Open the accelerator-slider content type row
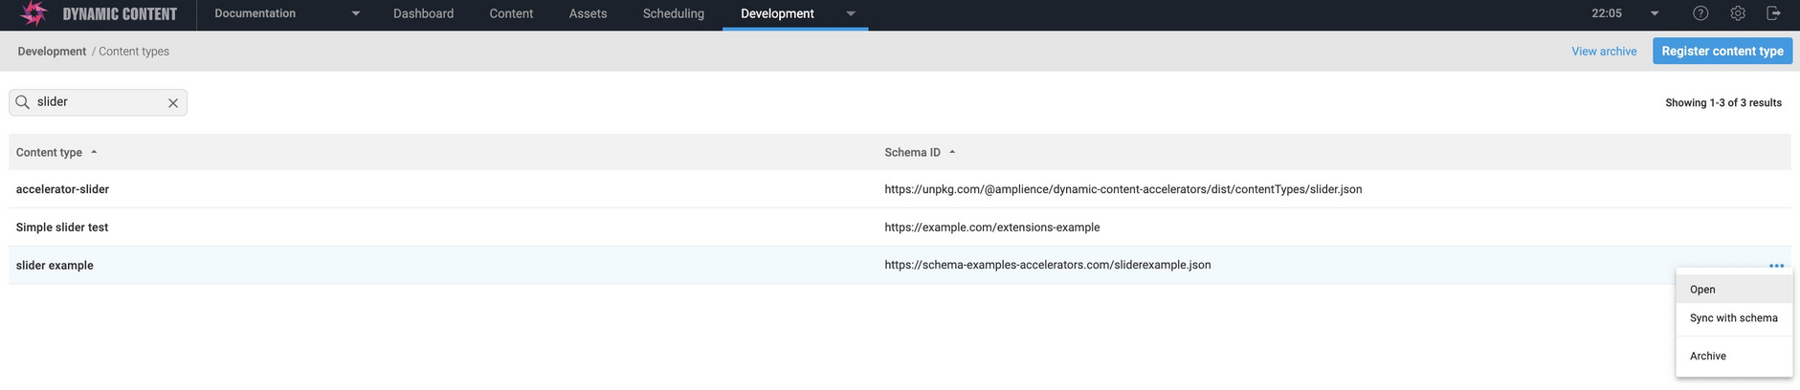Viewport: 1800px width, 390px height. [x=900, y=189]
